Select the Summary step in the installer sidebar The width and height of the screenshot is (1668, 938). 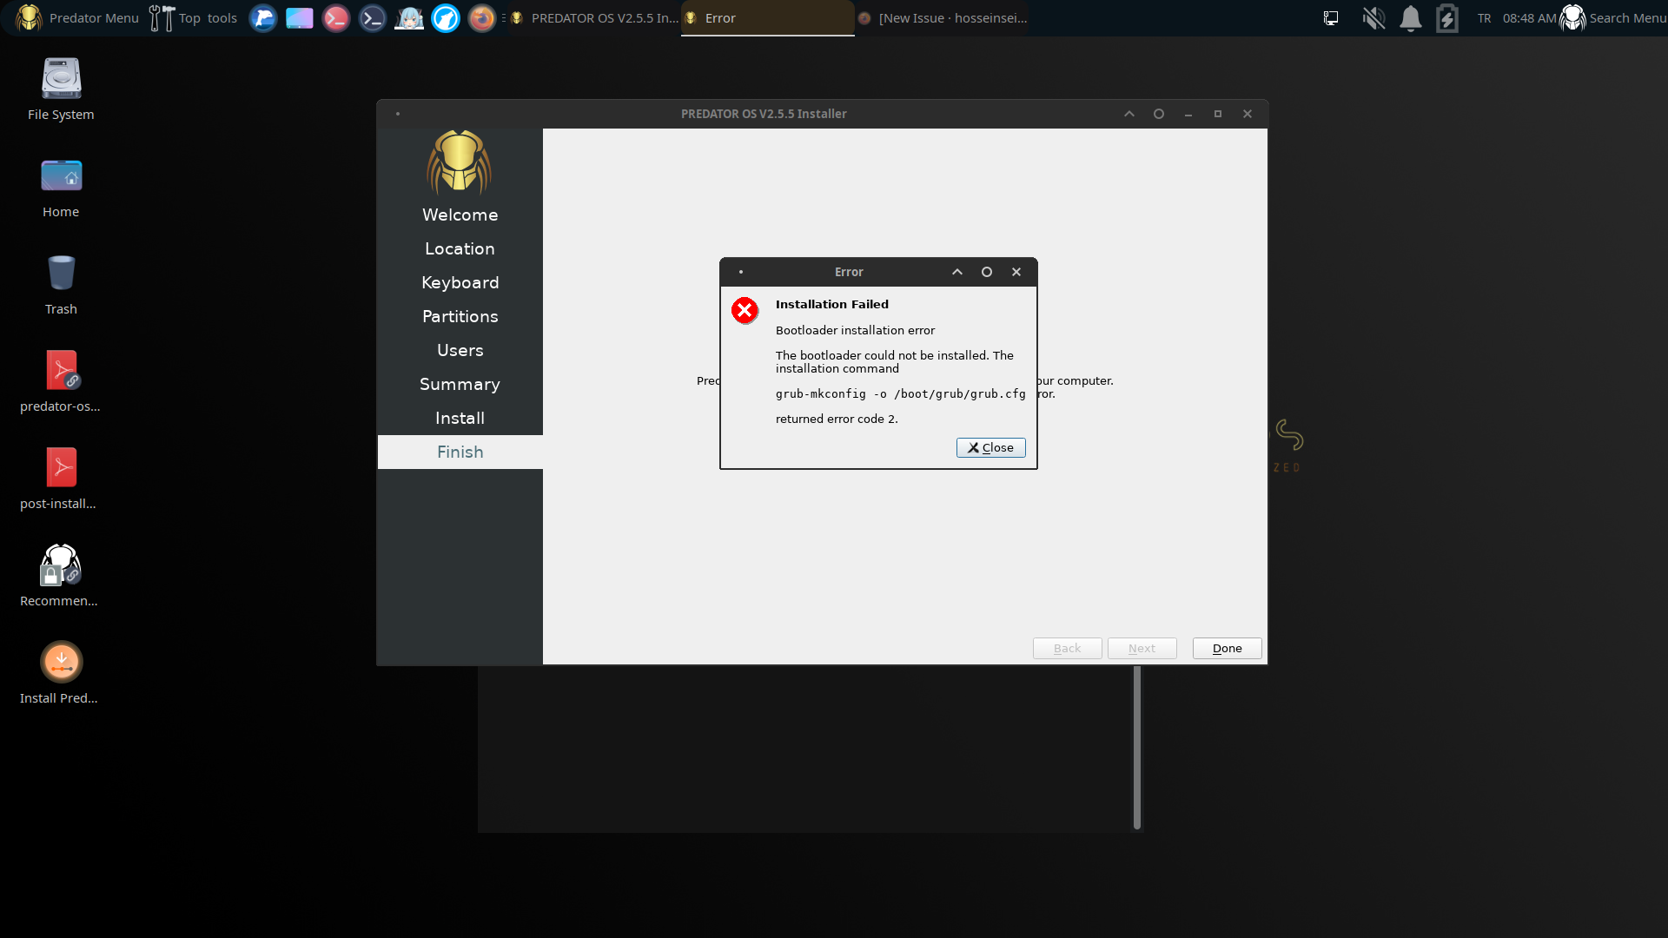pyautogui.click(x=460, y=384)
